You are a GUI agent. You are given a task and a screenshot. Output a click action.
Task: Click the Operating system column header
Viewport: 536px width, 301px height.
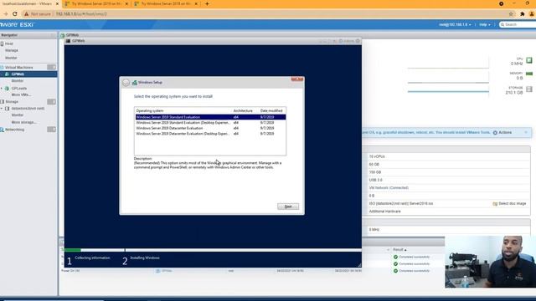click(x=150, y=111)
